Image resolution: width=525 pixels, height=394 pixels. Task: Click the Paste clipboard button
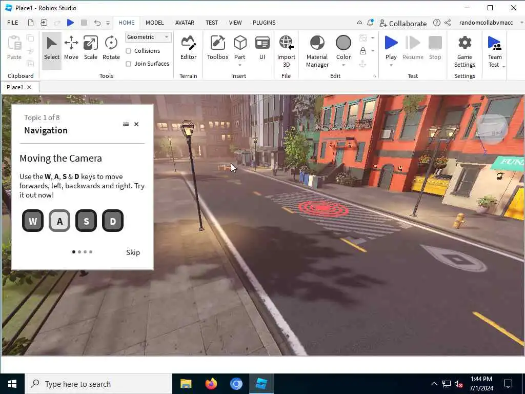[x=14, y=48]
